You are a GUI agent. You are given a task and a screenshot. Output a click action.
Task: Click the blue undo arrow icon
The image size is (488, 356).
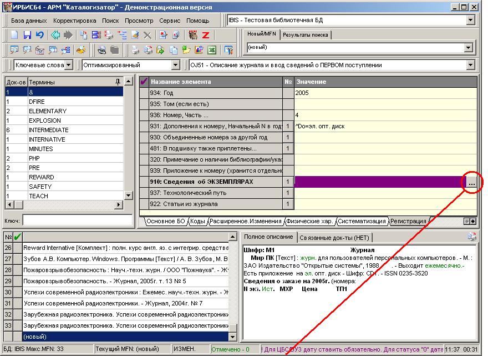point(39,35)
